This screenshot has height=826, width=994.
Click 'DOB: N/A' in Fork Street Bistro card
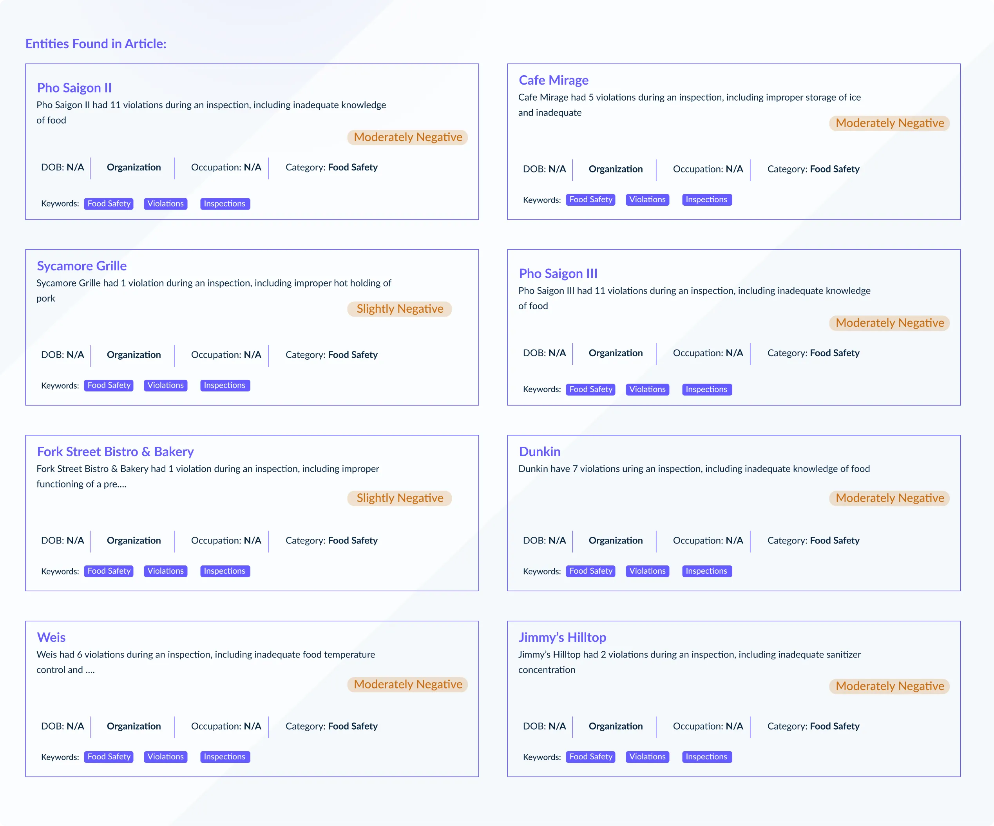62,541
